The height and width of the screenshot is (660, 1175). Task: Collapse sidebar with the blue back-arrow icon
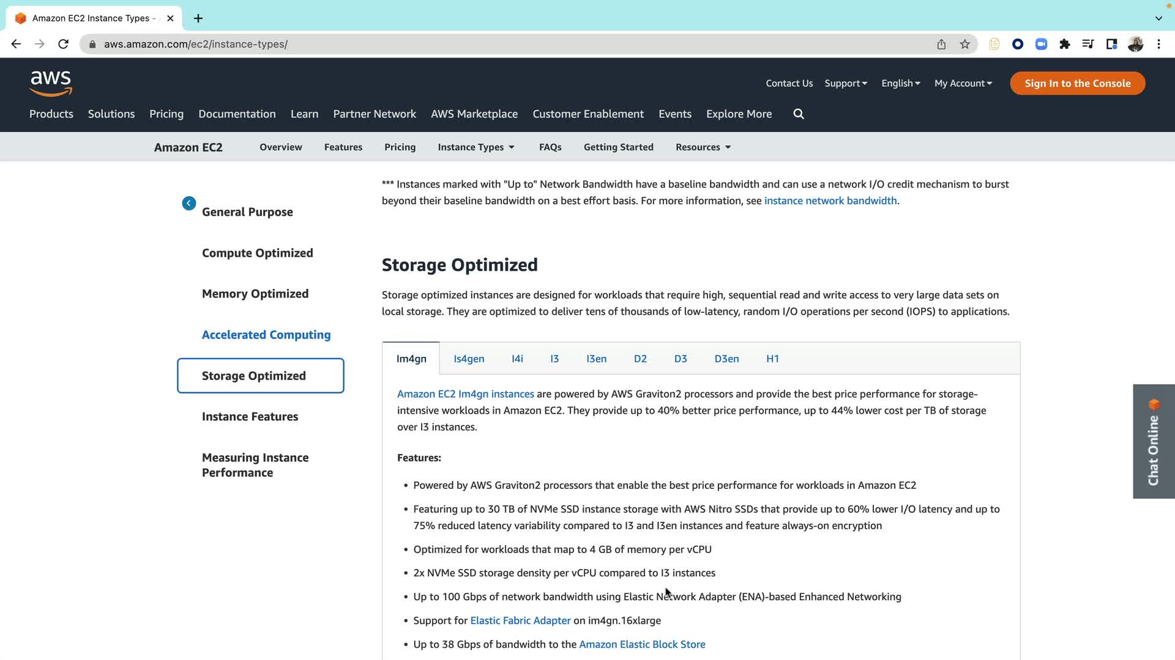tap(189, 204)
